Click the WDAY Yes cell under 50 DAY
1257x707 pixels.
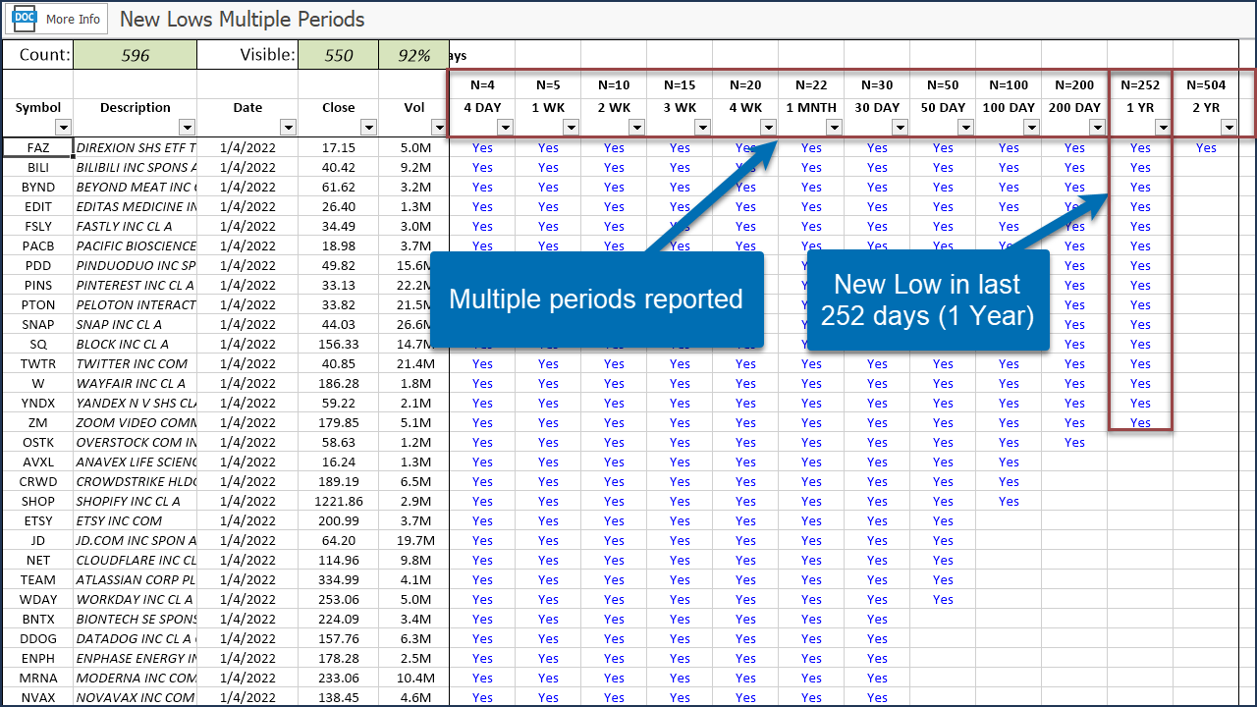(x=943, y=599)
